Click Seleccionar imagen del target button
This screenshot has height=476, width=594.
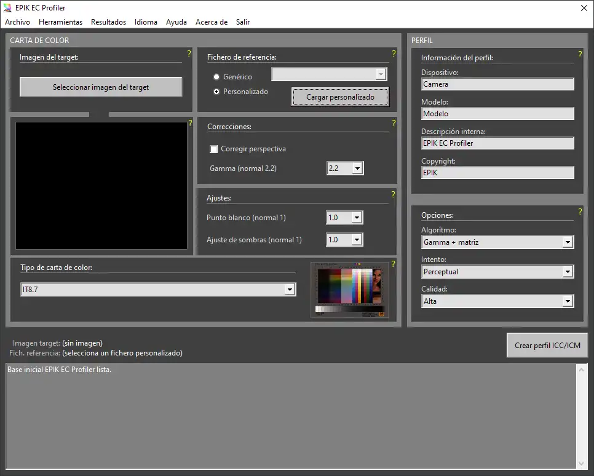101,87
